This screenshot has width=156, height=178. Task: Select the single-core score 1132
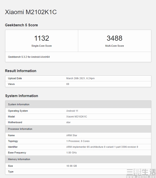click(42, 38)
